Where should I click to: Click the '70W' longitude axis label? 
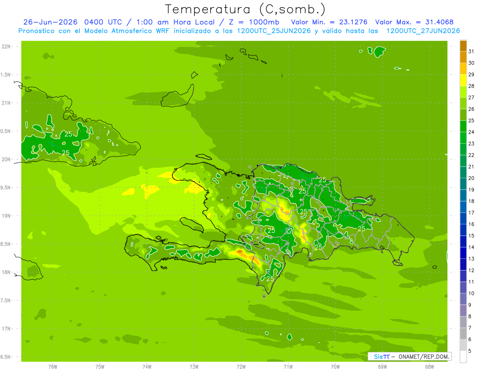pyautogui.click(x=335, y=367)
